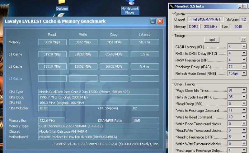Click MemSet Chipset field Intel 945GM/PM/GT
Screen dimensions: 249x153
pyautogui.click(x=205, y=19)
